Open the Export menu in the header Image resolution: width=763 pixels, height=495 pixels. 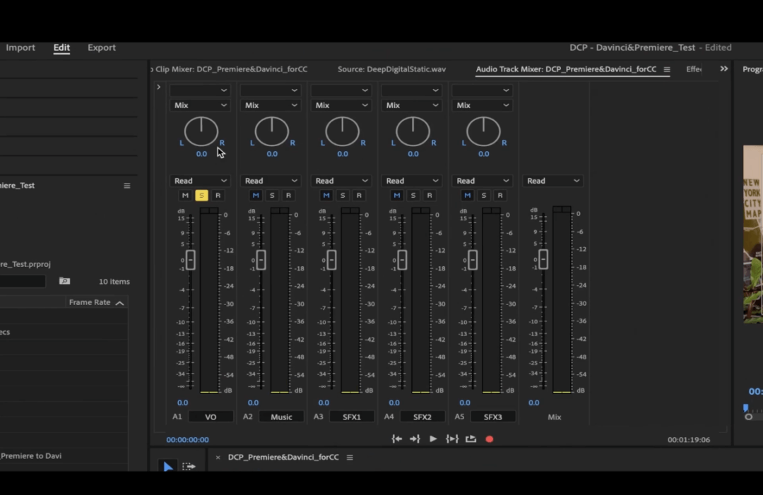coord(101,47)
